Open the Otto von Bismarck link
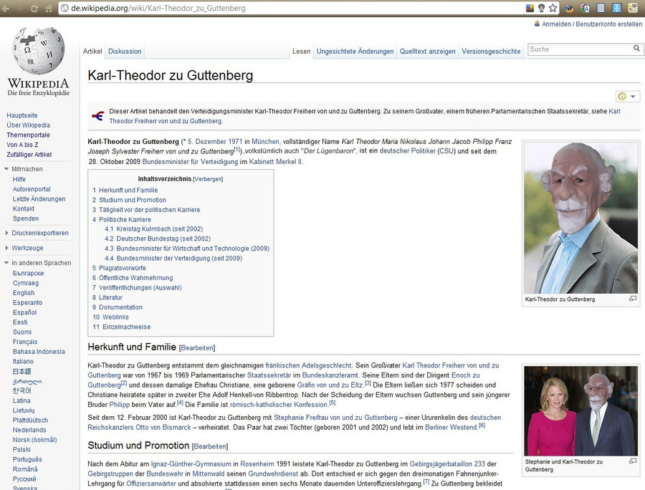The width and height of the screenshot is (645, 490). (x=163, y=428)
